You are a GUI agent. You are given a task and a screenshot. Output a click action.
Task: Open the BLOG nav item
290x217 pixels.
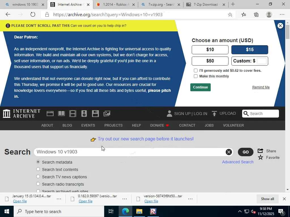tap(67, 125)
